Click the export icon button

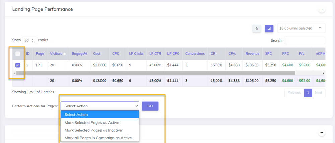click(257, 28)
